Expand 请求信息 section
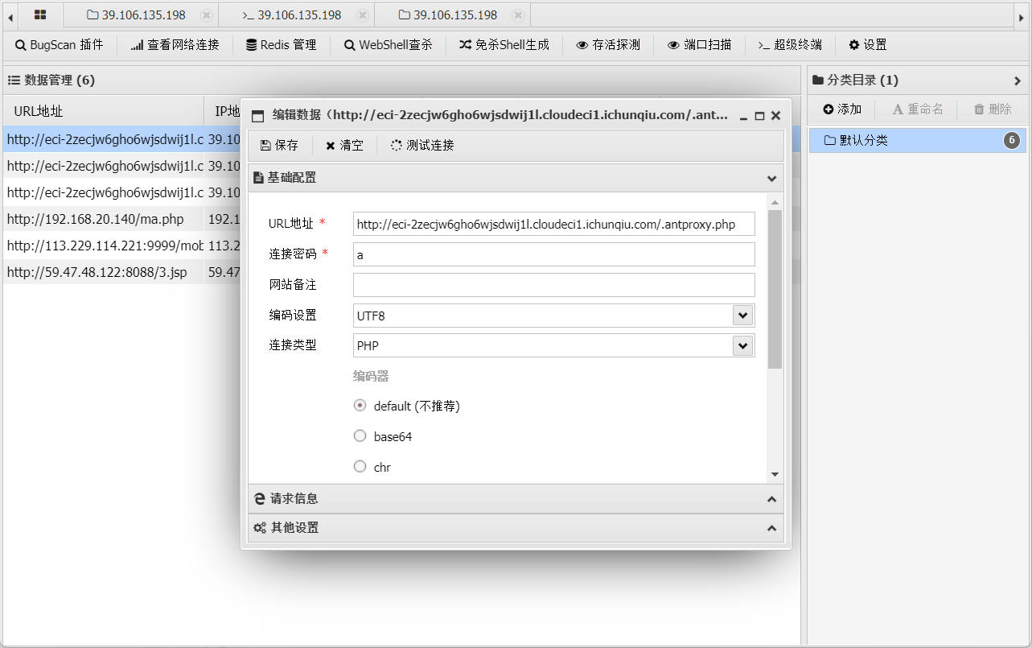This screenshot has height=648, width=1032. (x=771, y=499)
